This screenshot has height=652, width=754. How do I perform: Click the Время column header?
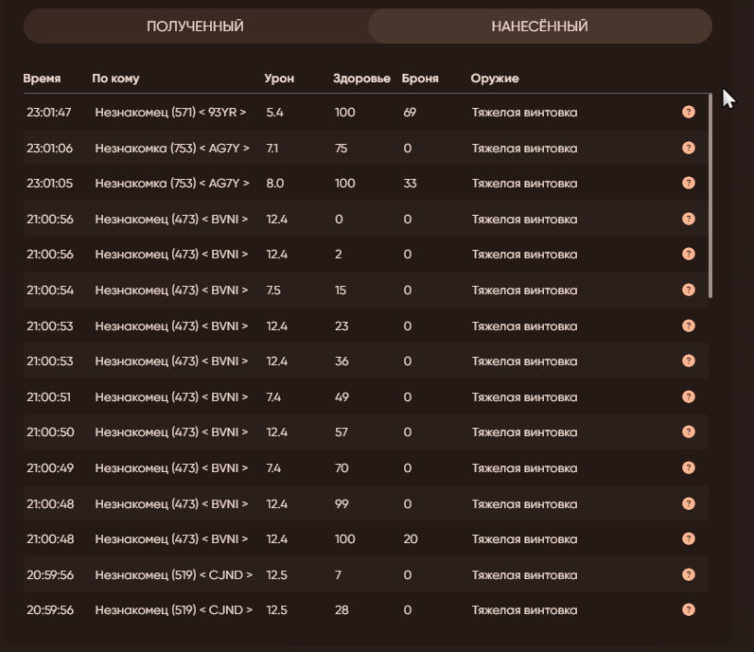click(42, 79)
